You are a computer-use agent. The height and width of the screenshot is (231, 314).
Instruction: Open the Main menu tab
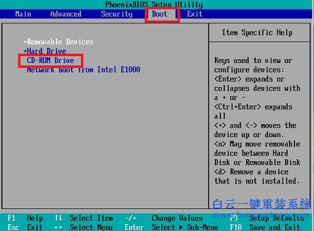pyautogui.click(x=23, y=14)
